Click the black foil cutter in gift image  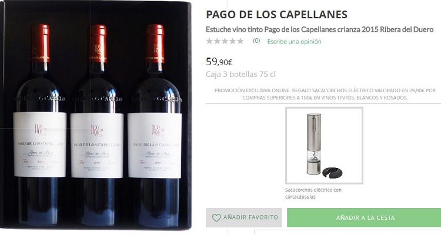[x=332, y=172]
